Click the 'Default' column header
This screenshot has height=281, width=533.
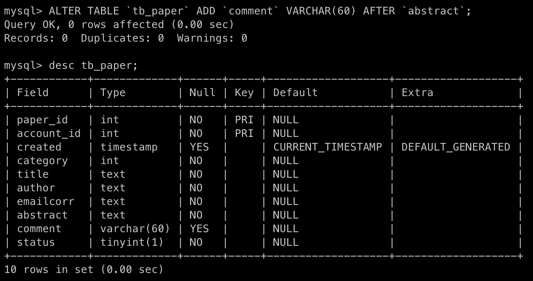[295, 93]
